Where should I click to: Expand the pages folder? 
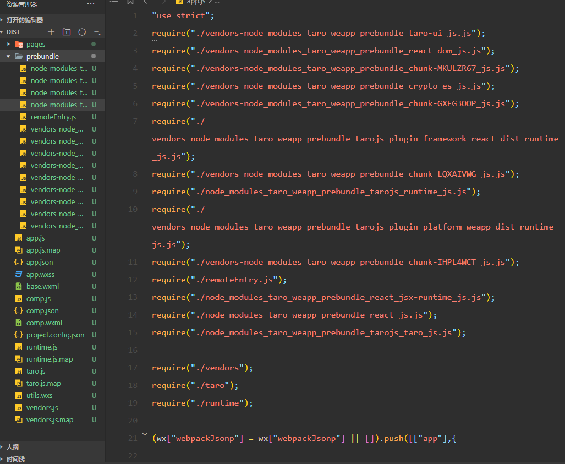click(x=36, y=44)
